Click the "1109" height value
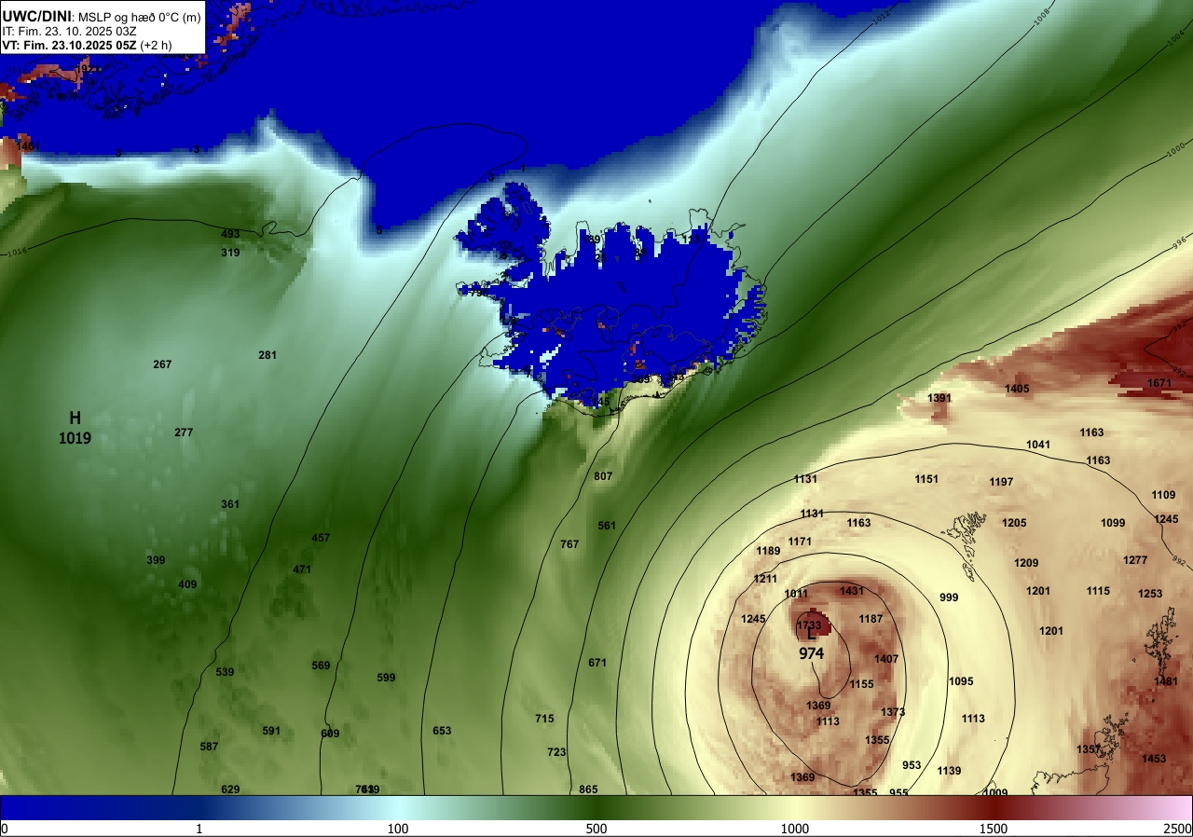 pos(1163,495)
